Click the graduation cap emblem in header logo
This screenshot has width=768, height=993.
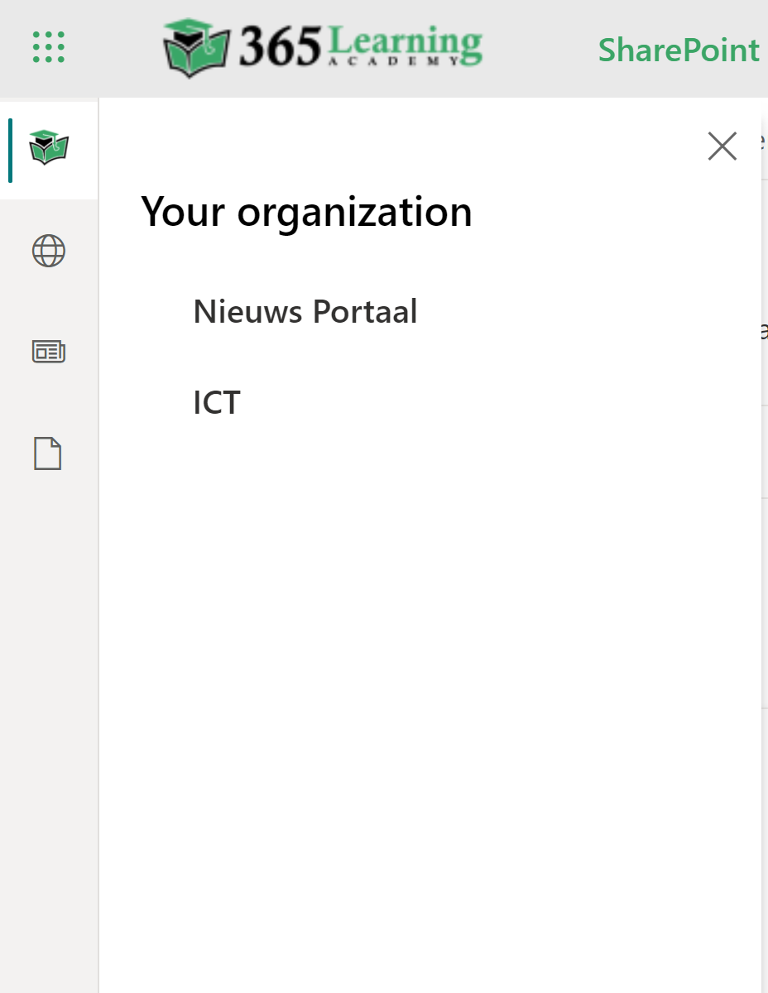196,46
